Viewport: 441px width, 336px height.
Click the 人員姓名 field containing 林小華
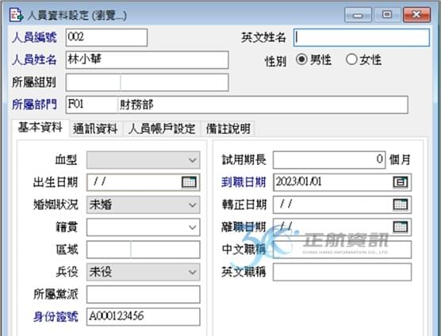(x=147, y=59)
